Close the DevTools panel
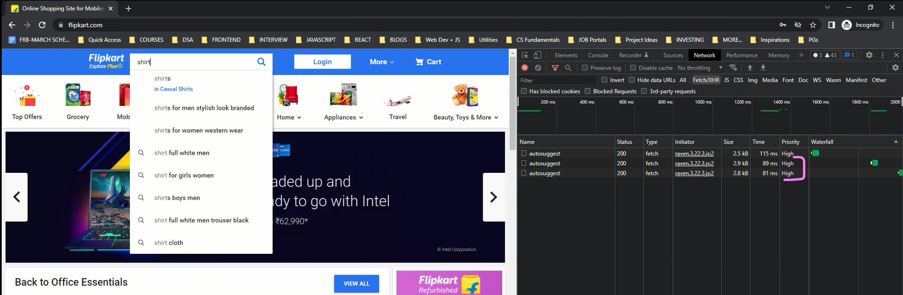 pos(895,55)
